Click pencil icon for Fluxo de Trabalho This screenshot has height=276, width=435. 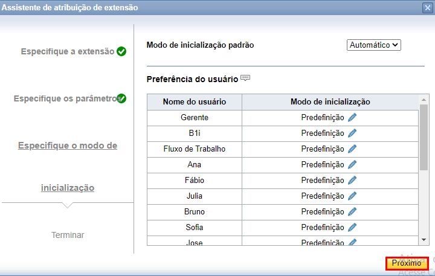pos(352,149)
